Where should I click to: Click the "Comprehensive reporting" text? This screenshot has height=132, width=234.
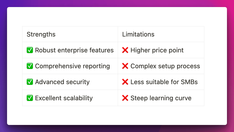[72, 66]
